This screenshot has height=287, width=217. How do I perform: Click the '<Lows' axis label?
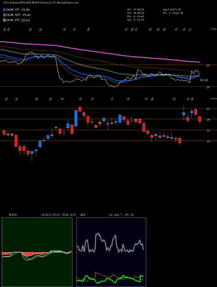213,98
